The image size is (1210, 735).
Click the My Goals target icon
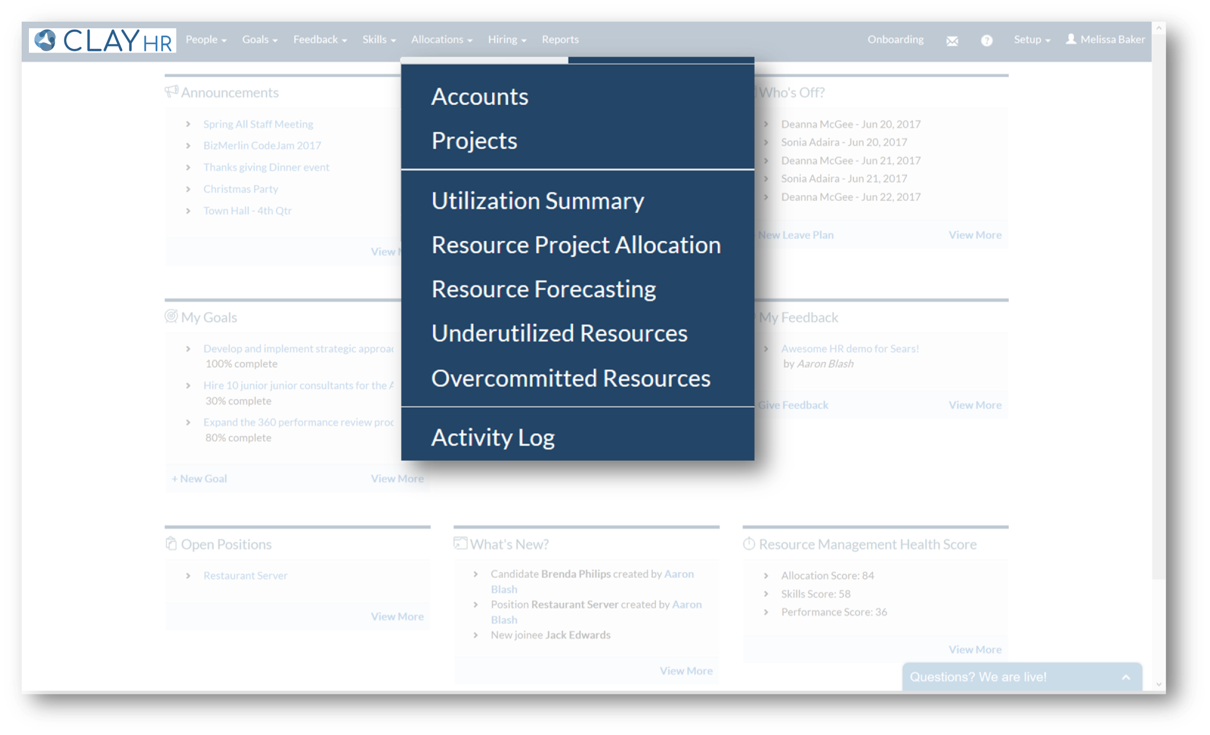(x=171, y=316)
